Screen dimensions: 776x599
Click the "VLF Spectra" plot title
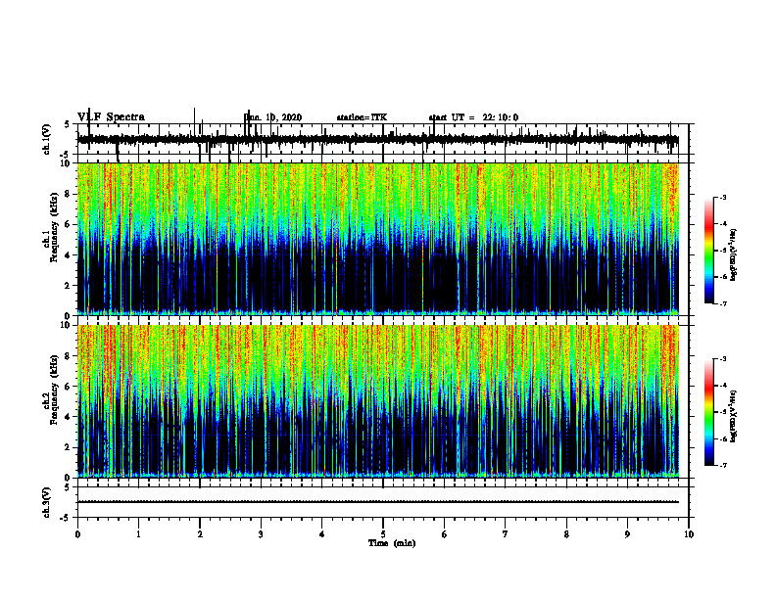point(111,117)
